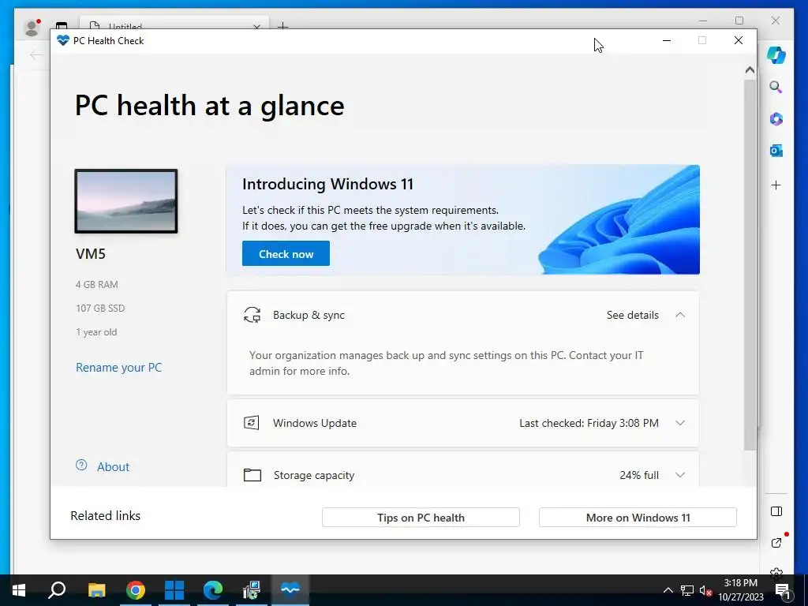Click the Backup & sync icon
808x606 pixels.
pyautogui.click(x=252, y=315)
